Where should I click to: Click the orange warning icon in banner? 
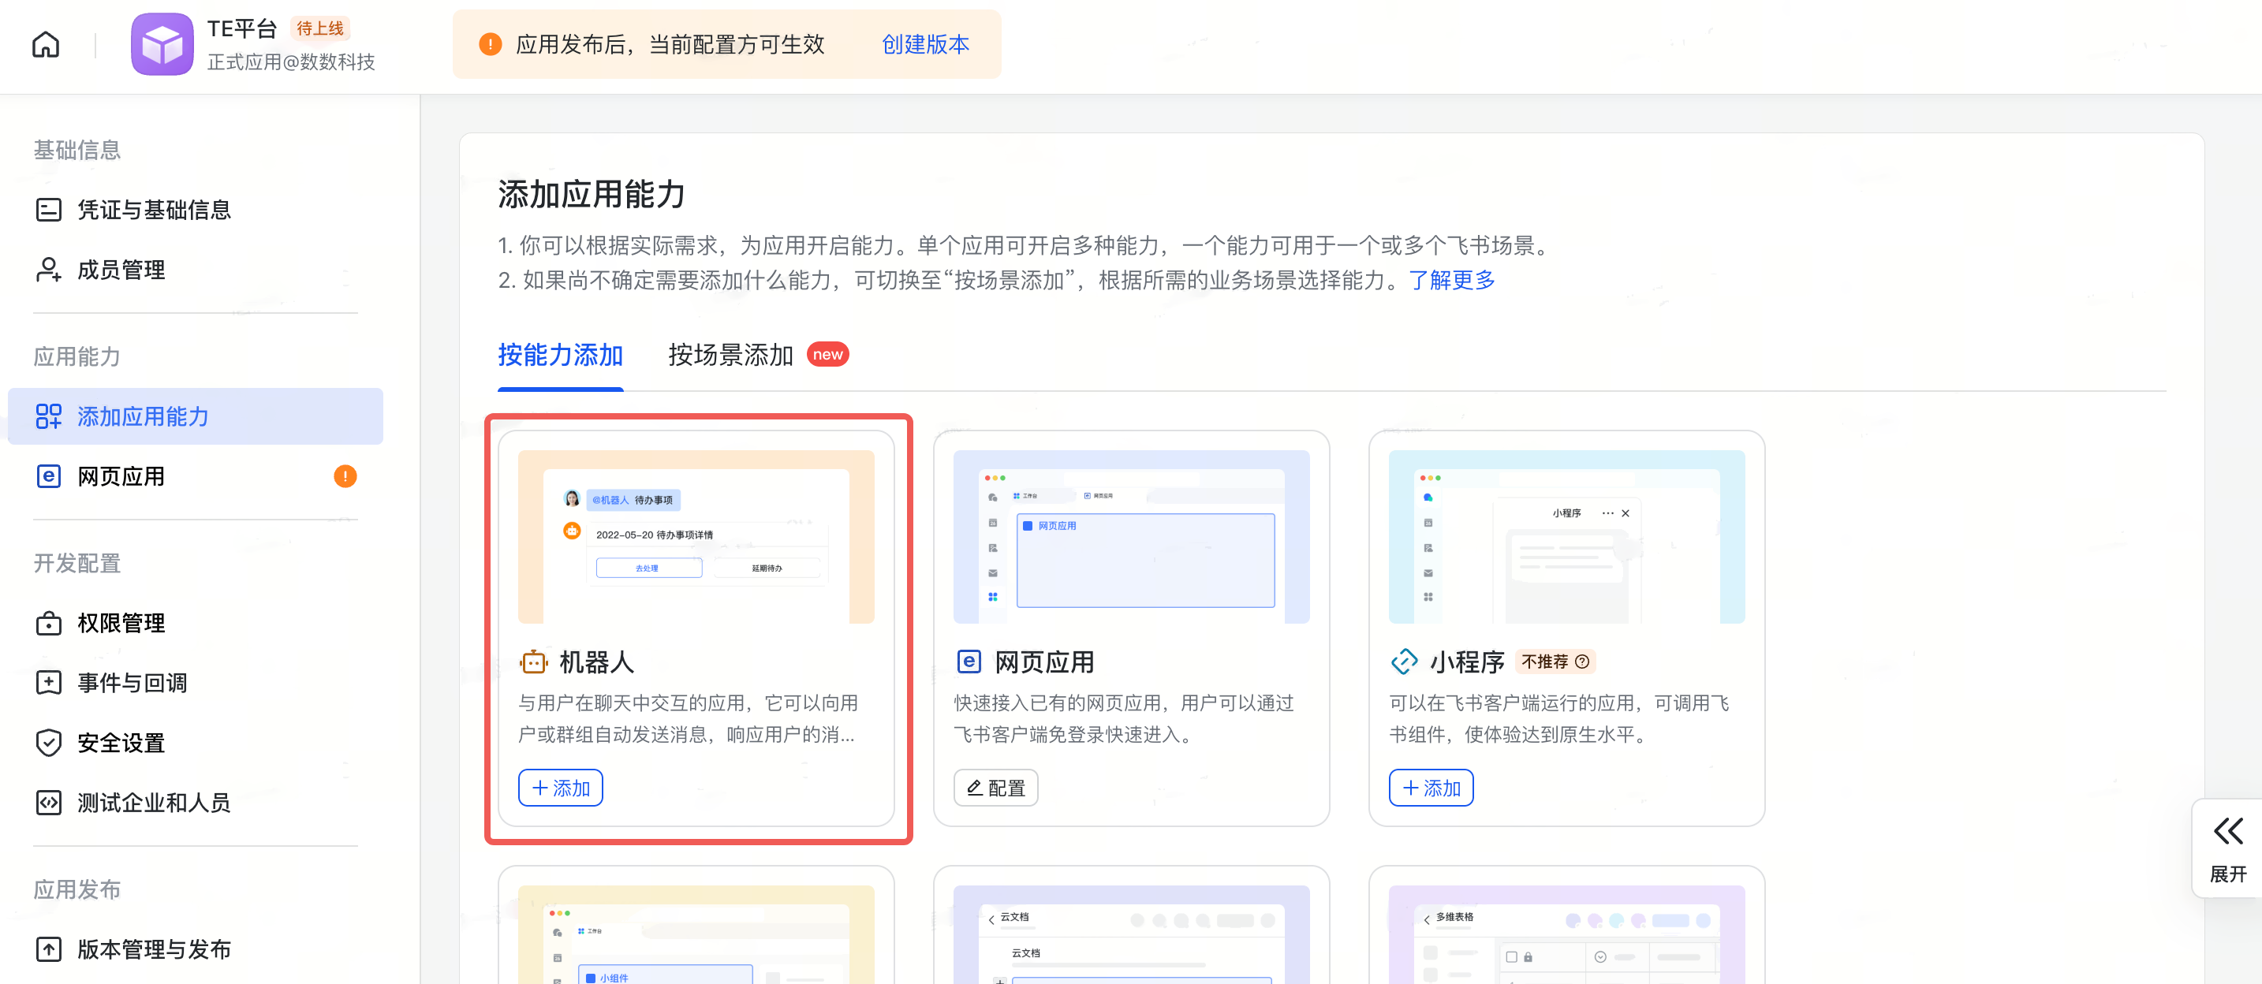pyautogui.click(x=490, y=44)
